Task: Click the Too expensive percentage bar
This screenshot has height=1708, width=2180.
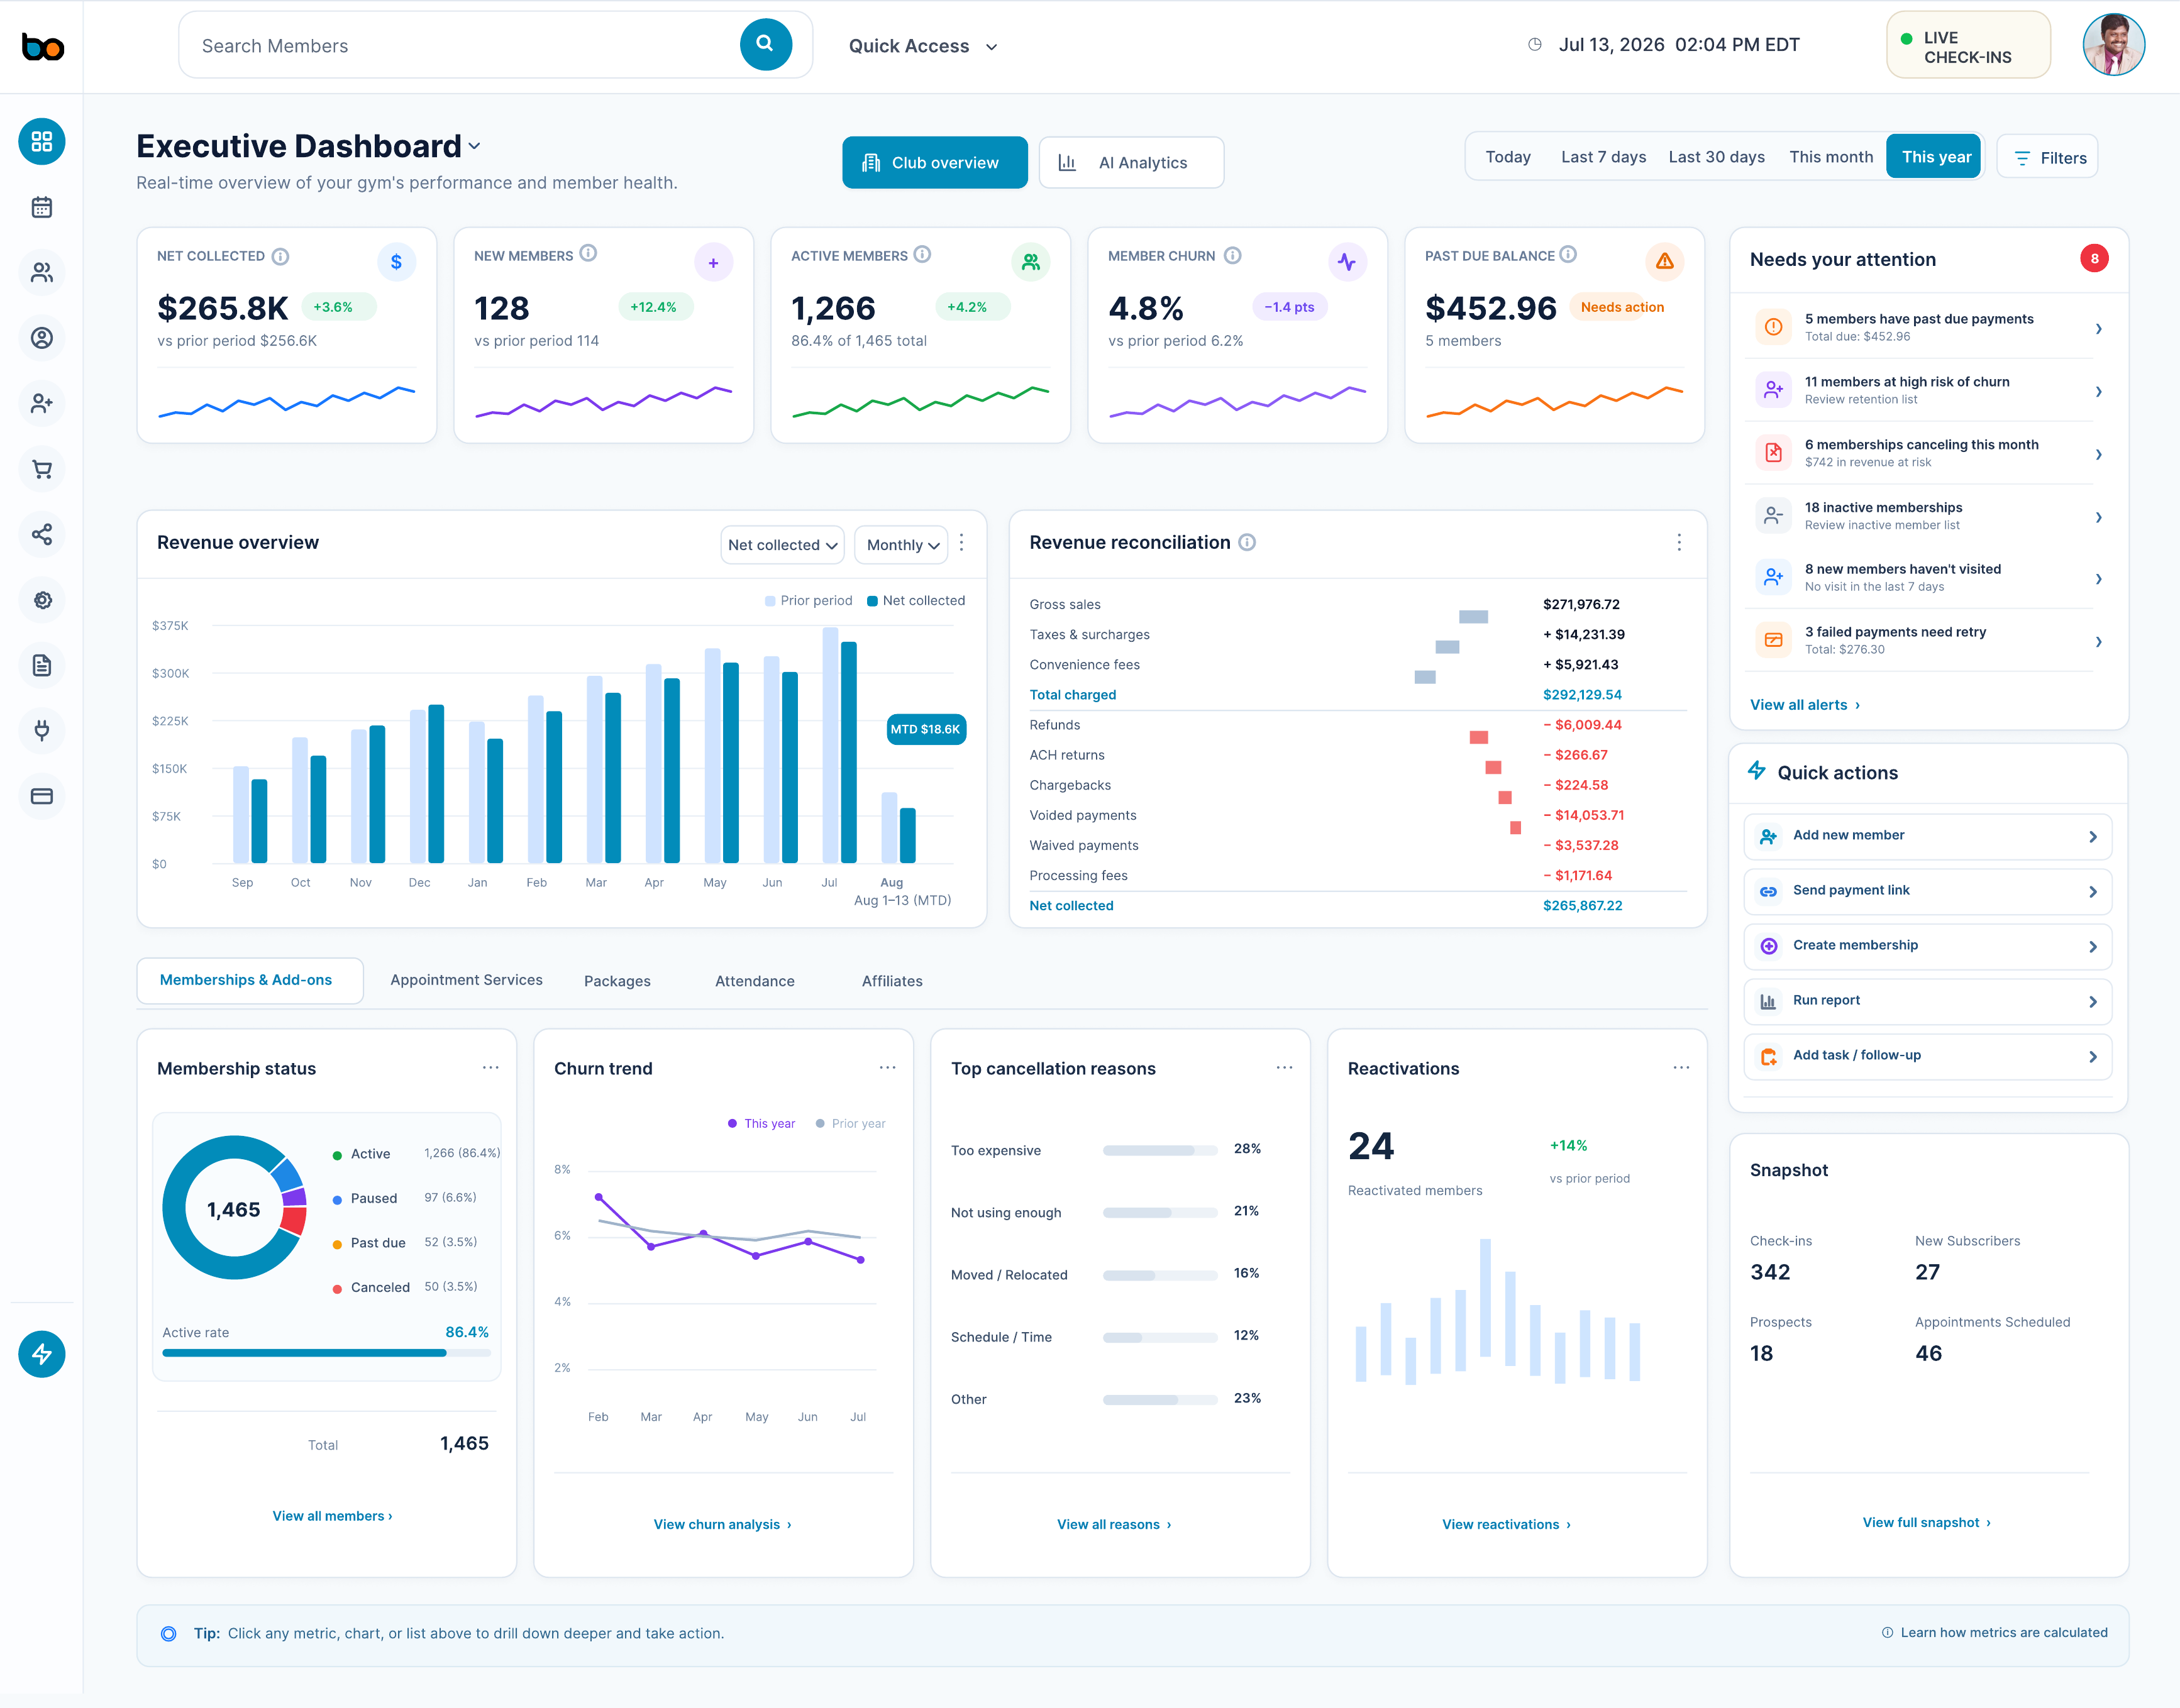Action: click(1160, 1150)
